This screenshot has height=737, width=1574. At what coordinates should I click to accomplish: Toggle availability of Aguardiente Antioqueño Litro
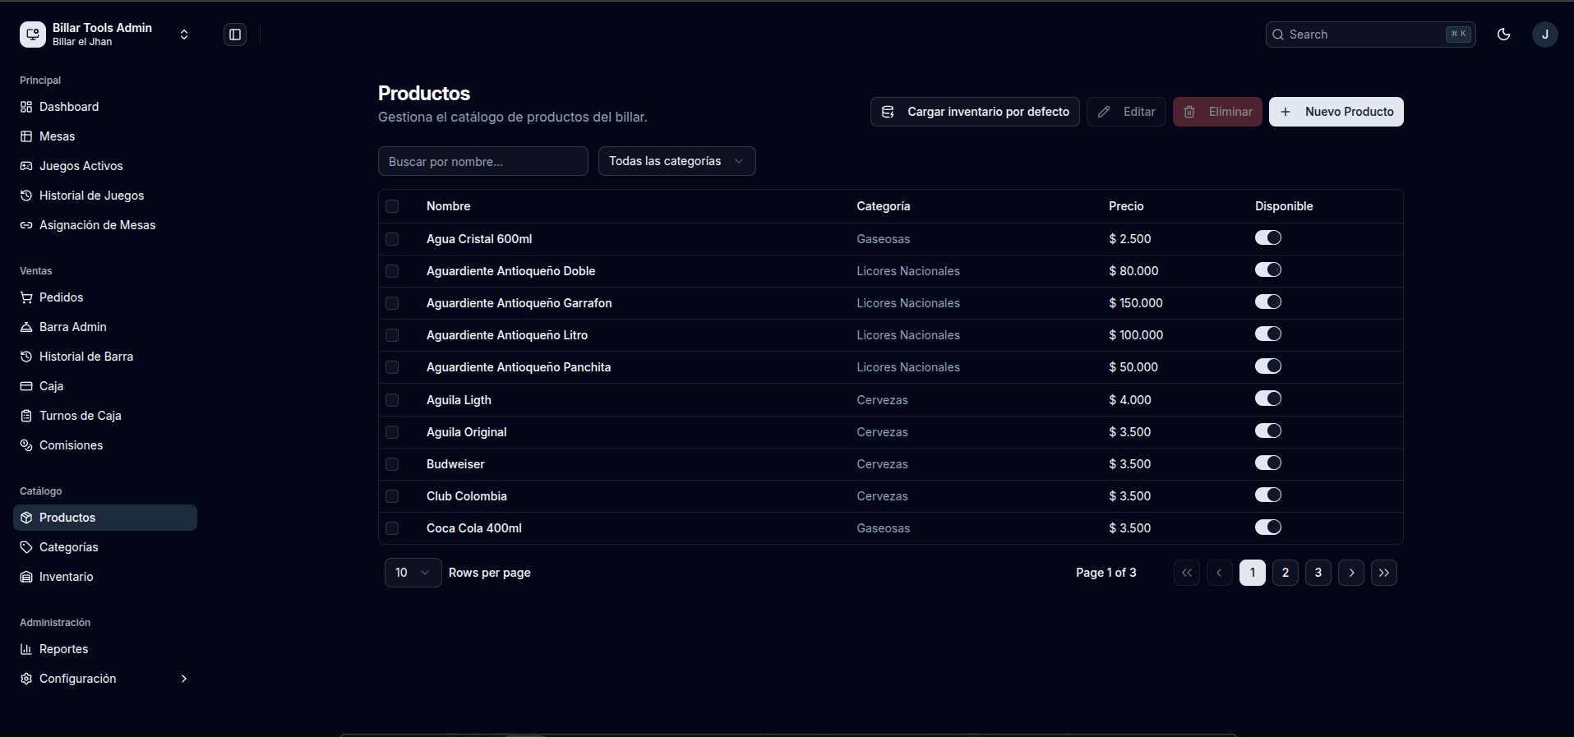tap(1268, 334)
